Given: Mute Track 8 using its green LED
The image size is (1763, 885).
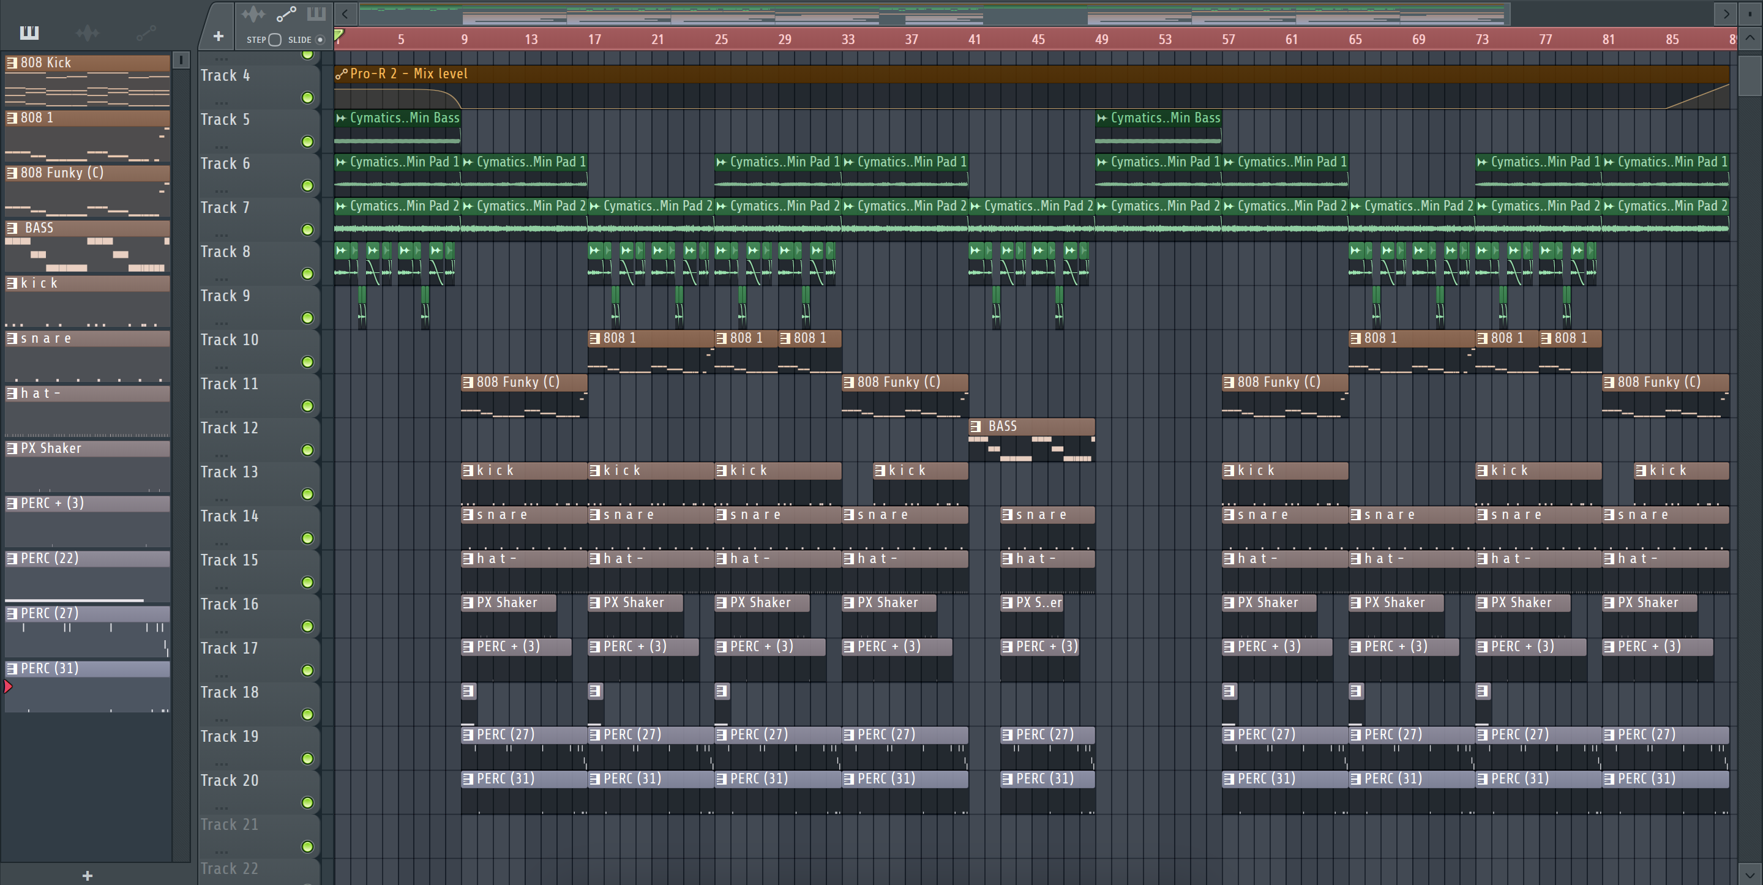Looking at the screenshot, I should point(308,274).
